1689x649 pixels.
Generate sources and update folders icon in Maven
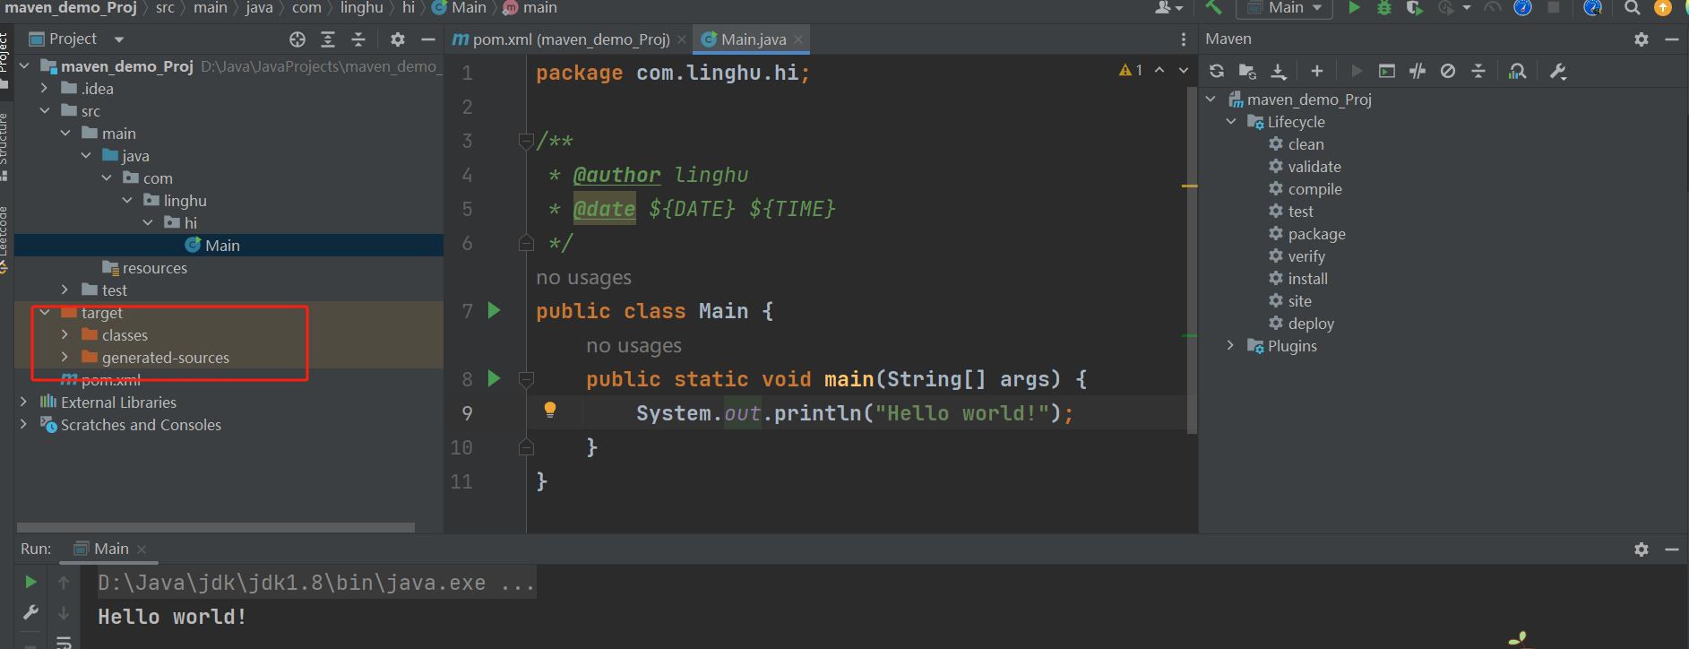click(1247, 71)
